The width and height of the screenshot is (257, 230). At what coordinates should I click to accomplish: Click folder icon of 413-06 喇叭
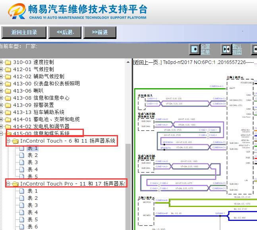(8, 91)
